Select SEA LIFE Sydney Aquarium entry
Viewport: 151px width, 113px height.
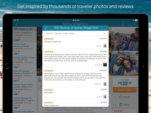point(25,76)
